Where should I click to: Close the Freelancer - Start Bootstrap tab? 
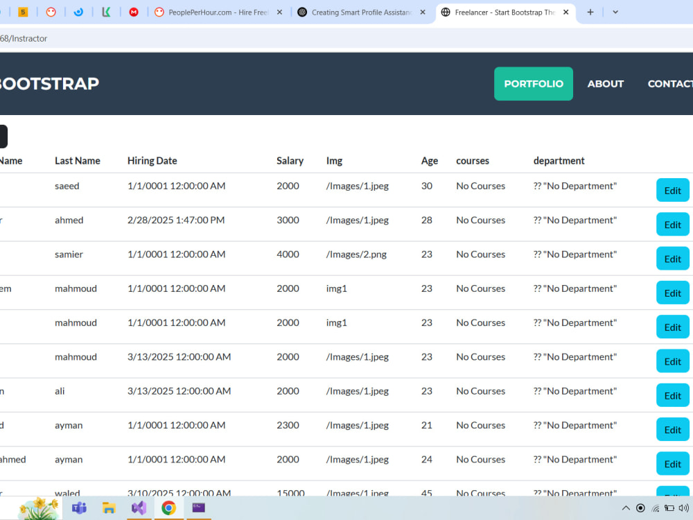[565, 12]
